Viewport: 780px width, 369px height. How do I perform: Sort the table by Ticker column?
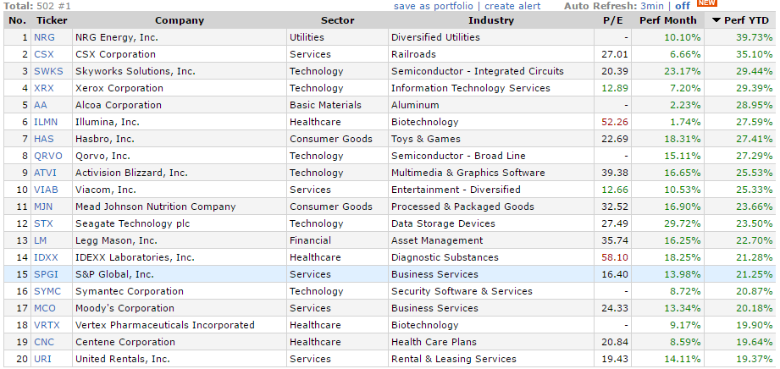point(51,20)
